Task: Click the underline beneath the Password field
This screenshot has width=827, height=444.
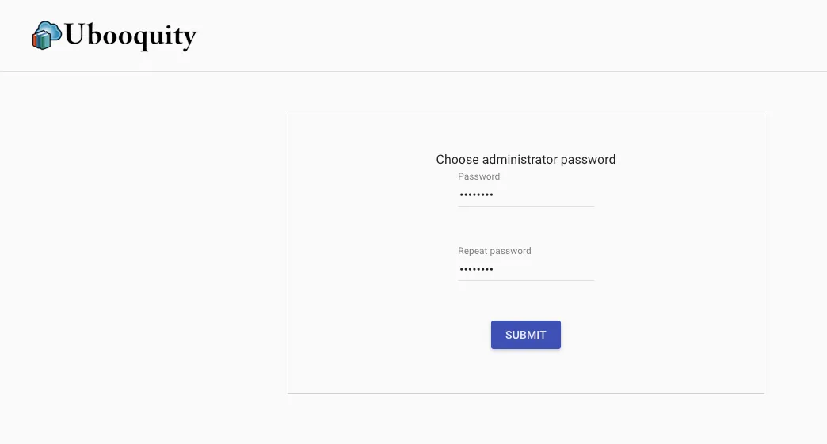Action: click(526, 206)
